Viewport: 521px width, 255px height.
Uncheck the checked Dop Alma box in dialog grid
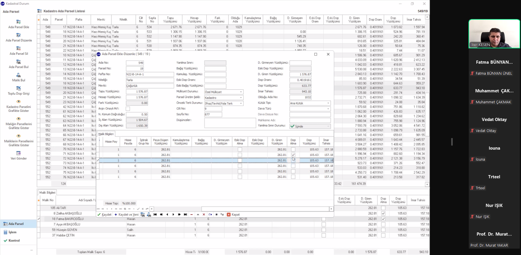point(293,155)
